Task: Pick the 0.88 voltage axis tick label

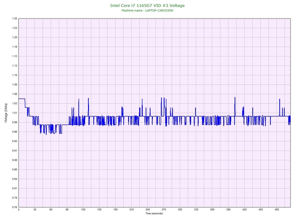Action: 15,160
